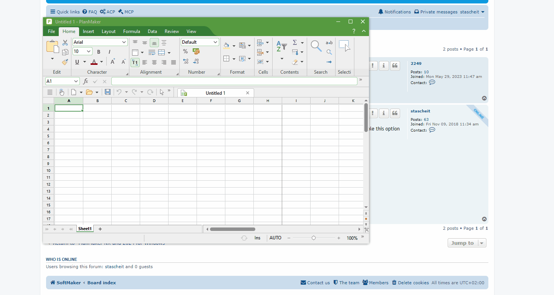The width and height of the screenshot is (554, 295).
Task: Open the Default number format dropdown
Action: point(215,42)
